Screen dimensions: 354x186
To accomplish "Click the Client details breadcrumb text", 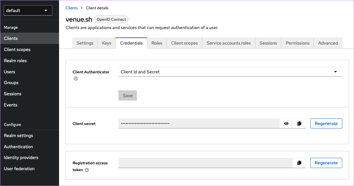I will 97,8.
